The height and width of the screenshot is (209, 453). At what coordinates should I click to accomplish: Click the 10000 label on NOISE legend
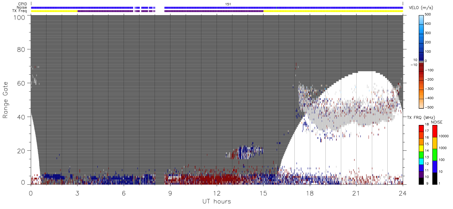tap(443, 136)
